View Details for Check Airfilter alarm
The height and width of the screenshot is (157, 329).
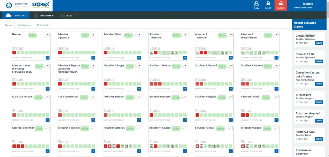click(x=319, y=43)
